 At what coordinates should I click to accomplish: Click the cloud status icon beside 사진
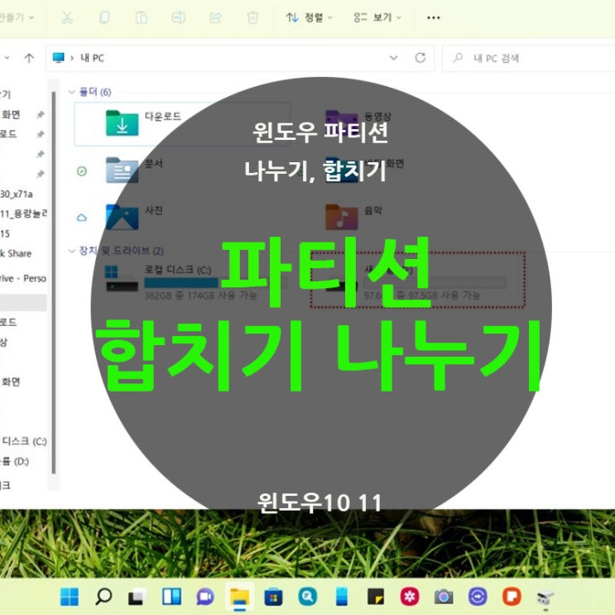(x=82, y=218)
